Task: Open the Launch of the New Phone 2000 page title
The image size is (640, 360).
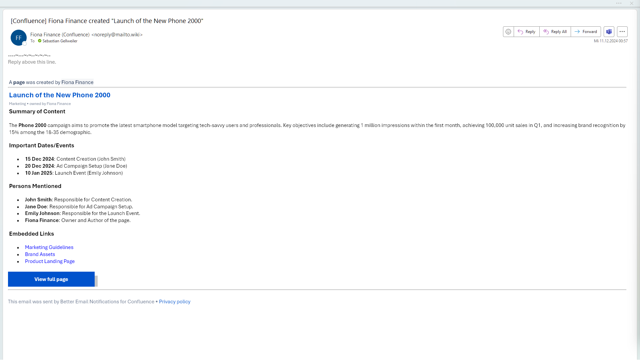Action: coord(60,95)
